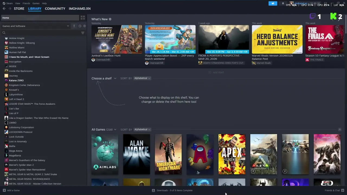347x195 pixels.
Task: Toggle the sort-ascending arrow in library sidebar
Action: [74, 26]
